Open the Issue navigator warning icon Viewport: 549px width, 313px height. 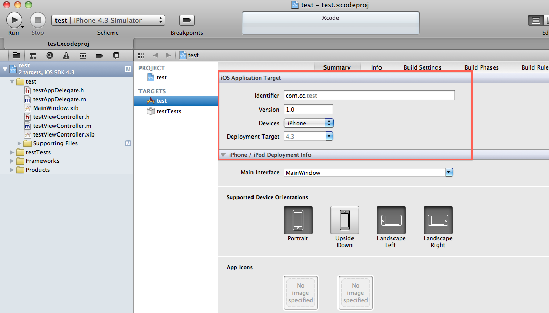point(66,56)
